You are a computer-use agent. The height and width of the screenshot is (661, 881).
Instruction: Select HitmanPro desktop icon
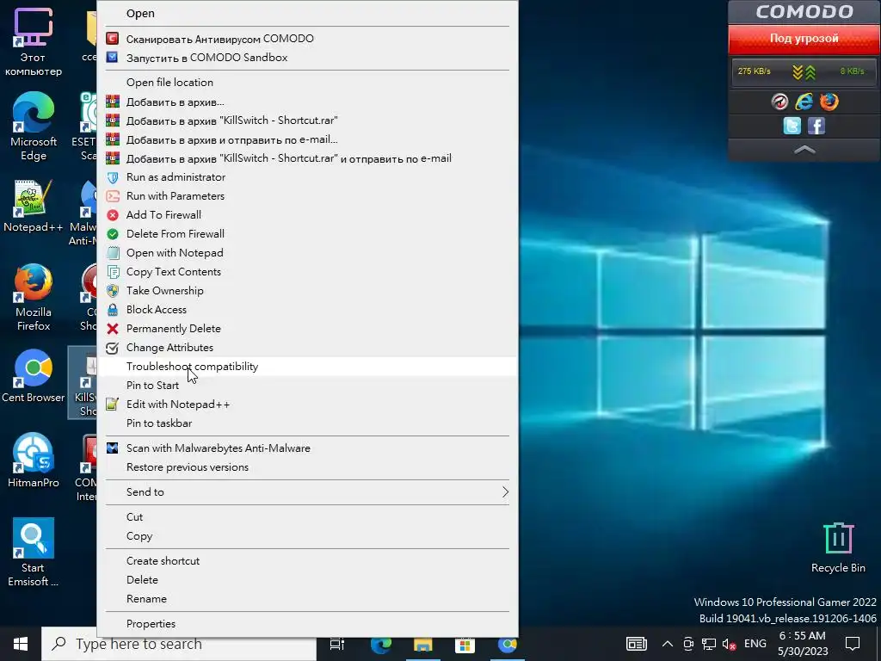pos(34,460)
